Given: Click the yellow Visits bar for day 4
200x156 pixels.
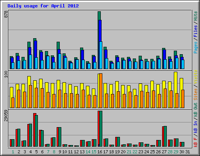Looking at the screenshot, I should tap(29, 81).
